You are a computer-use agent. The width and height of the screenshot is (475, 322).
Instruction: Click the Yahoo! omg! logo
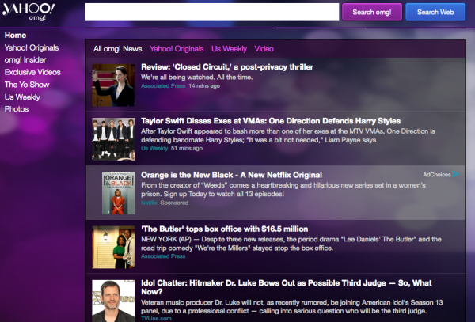[28, 12]
